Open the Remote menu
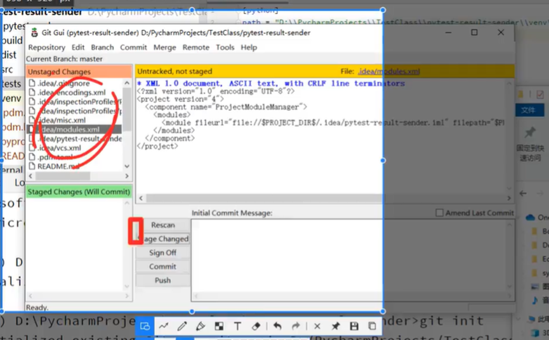This screenshot has width=549, height=340. tap(195, 47)
